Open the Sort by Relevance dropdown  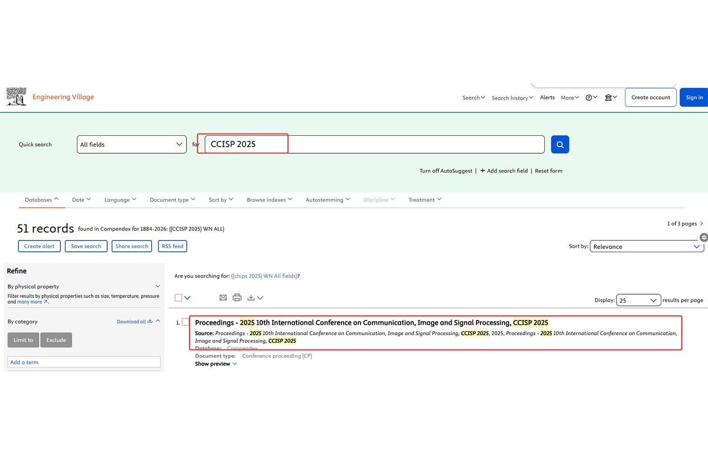coord(646,247)
